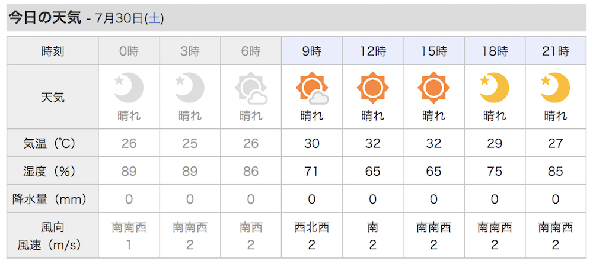593x264 pixels.
Task: Select the 降水量（mm）row label
Action: coord(53,199)
